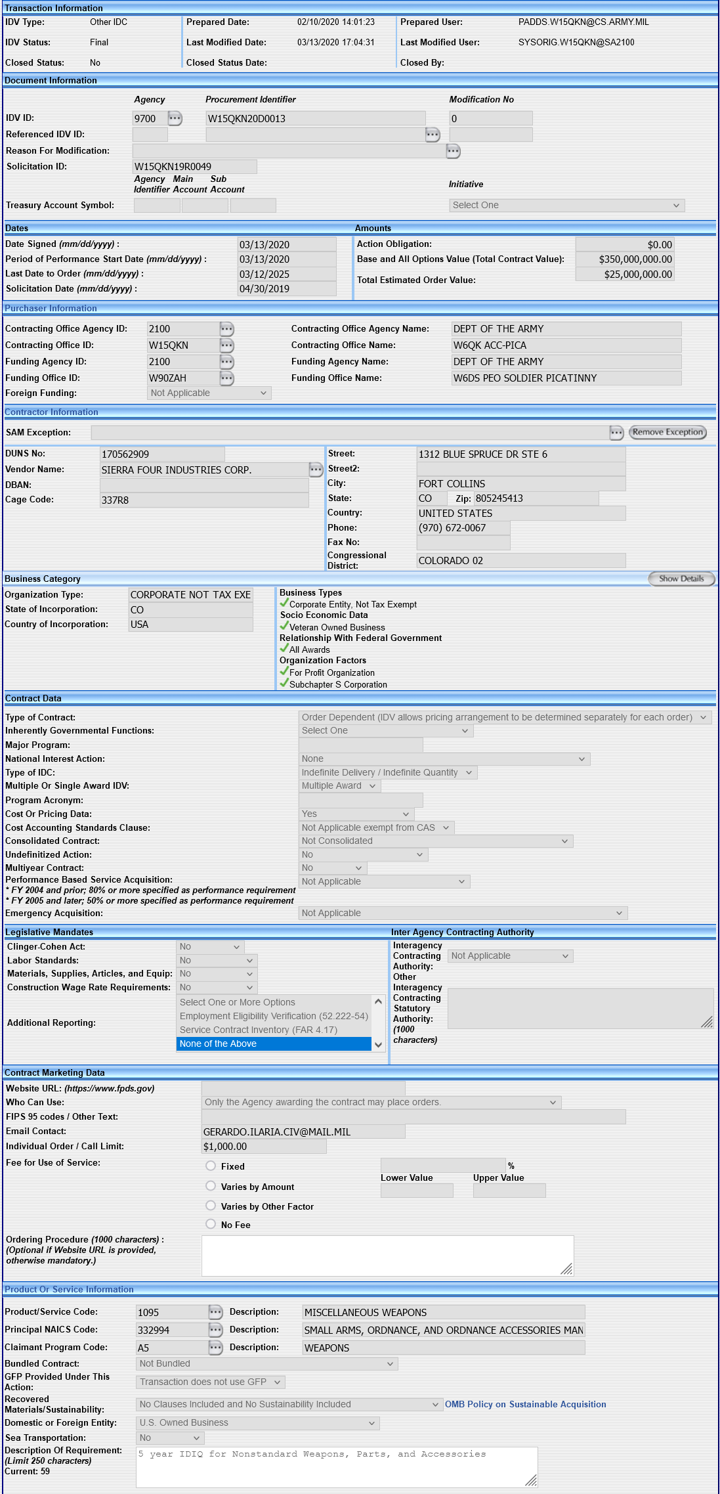This screenshot has width=720, height=1494.
Task: Open the Funding Office ID W90ZAH lookup
Action: coord(227,378)
